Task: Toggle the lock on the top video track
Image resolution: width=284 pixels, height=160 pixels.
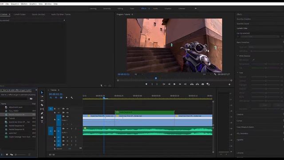Action: (55, 108)
